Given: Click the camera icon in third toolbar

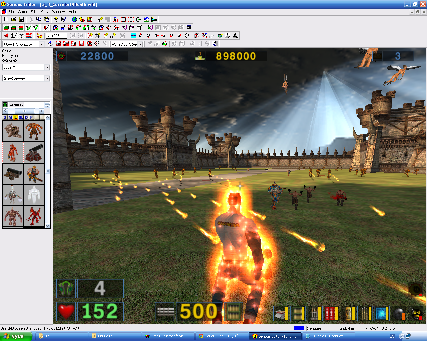Looking at the screenshot, I should [x=220, y=36].
